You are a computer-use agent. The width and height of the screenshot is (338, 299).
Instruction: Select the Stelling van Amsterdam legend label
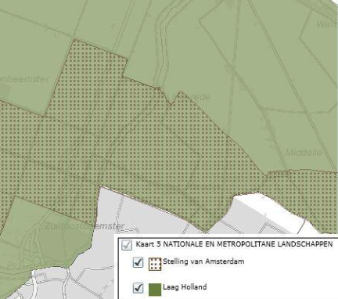pyautogui.click(x=203, y=261)
